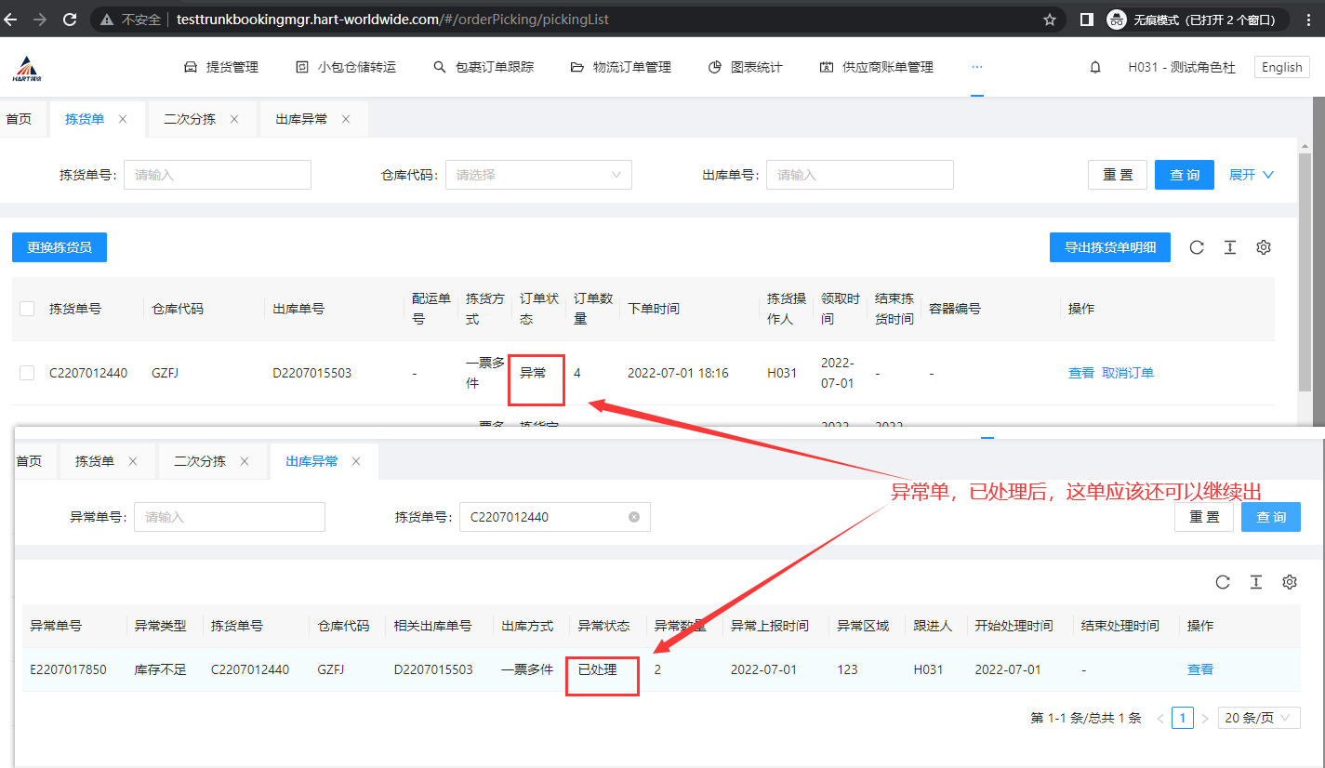The image size is (1325, 768).
Task: Click the 取消订单 link
Action: [x=1128, y=373]
